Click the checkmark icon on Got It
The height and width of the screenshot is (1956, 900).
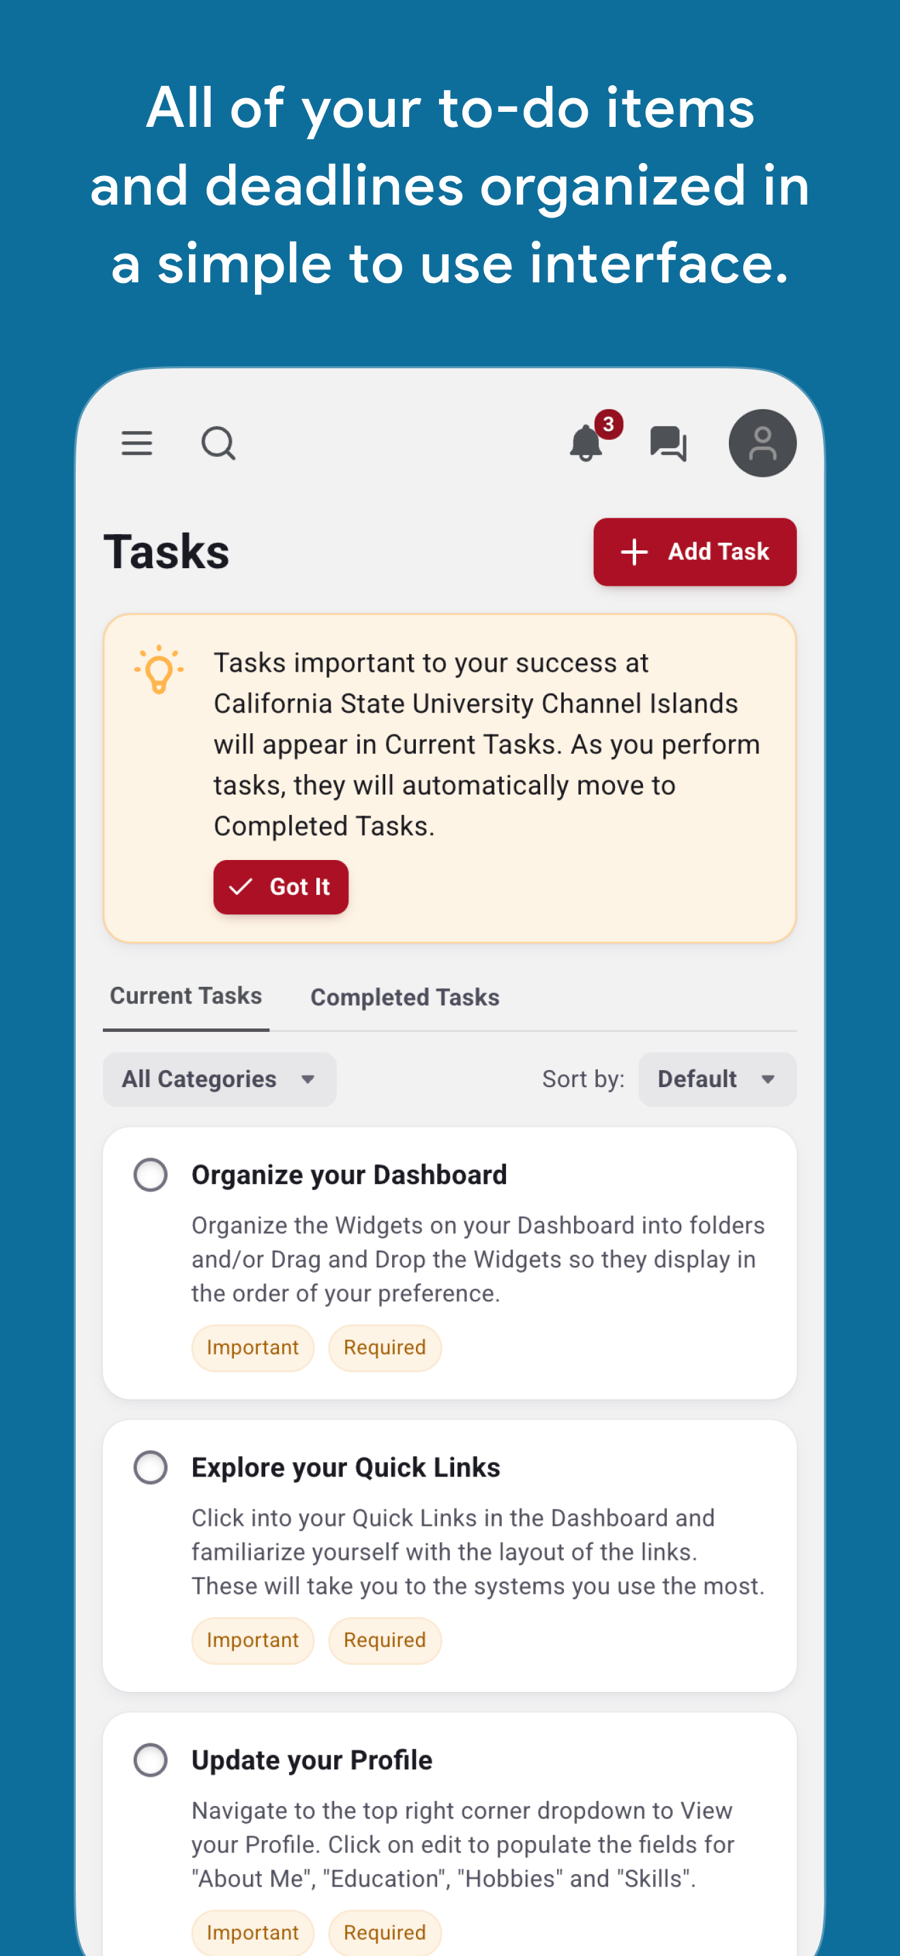click(241, 887)
